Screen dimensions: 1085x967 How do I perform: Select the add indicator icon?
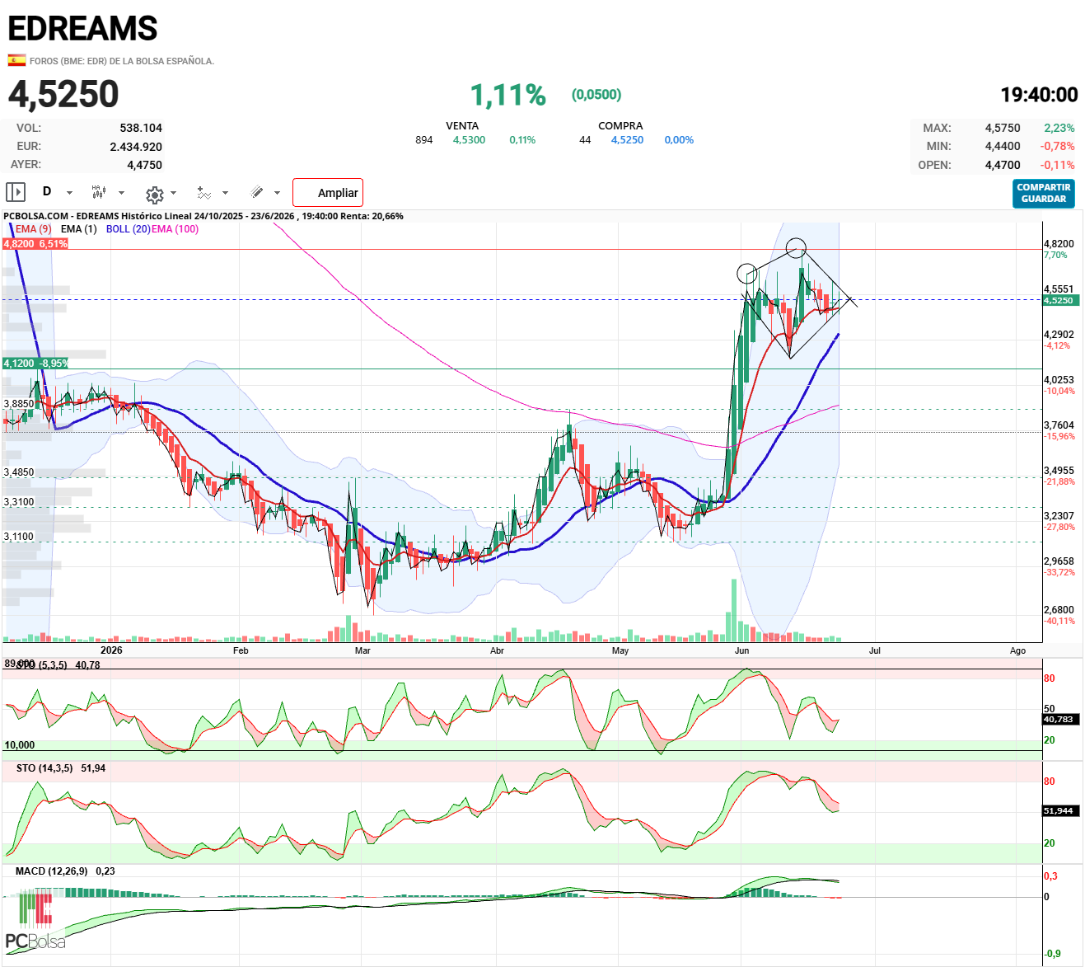point(204,192)
